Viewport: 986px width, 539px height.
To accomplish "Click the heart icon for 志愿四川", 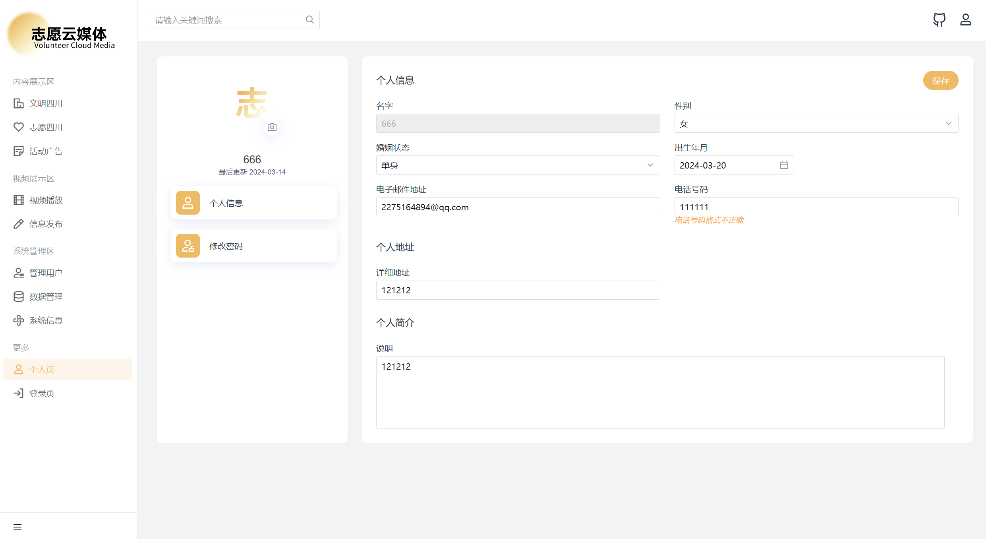I will click(19, 127).
